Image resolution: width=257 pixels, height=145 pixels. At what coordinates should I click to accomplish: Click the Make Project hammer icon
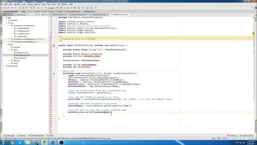pos(46,8)
